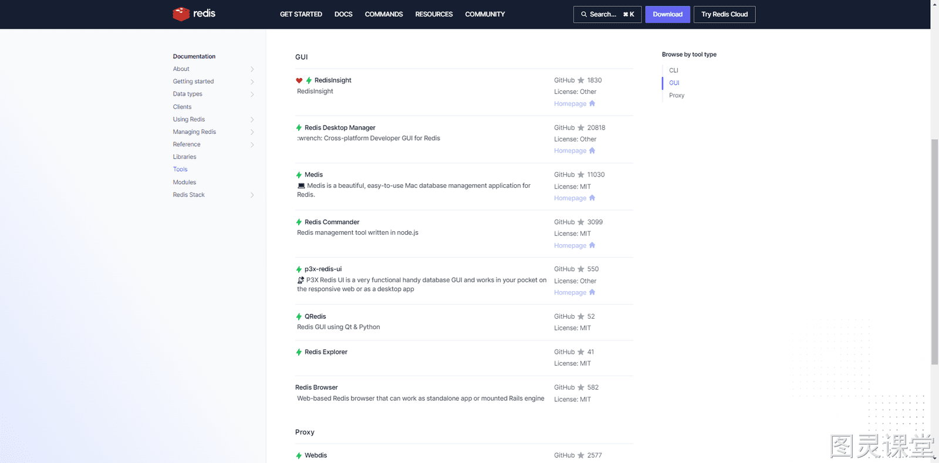Click the GitHub star icon for p3x-redis-ui
Viewport: 939px width, 463px height.
point(581,269)
